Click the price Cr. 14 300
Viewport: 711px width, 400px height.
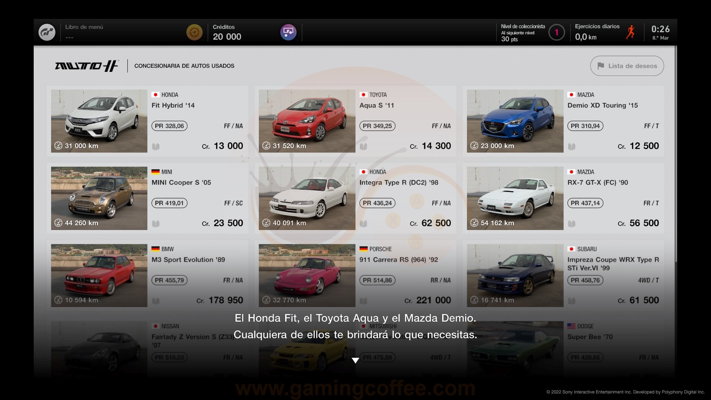[430, 146]
